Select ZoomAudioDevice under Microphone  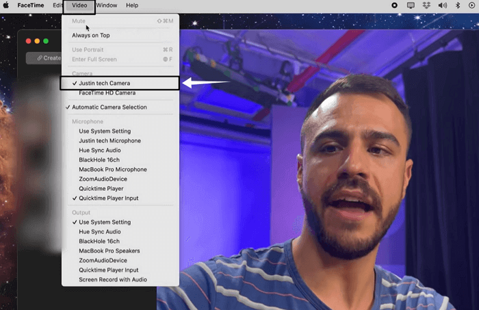point(120,179)
